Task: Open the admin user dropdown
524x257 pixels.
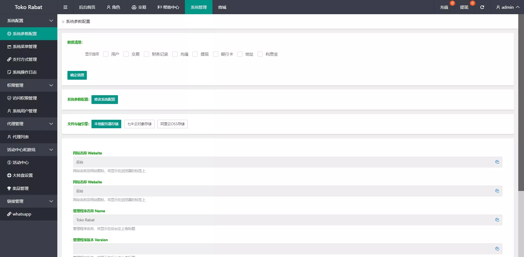Action: 507,7
